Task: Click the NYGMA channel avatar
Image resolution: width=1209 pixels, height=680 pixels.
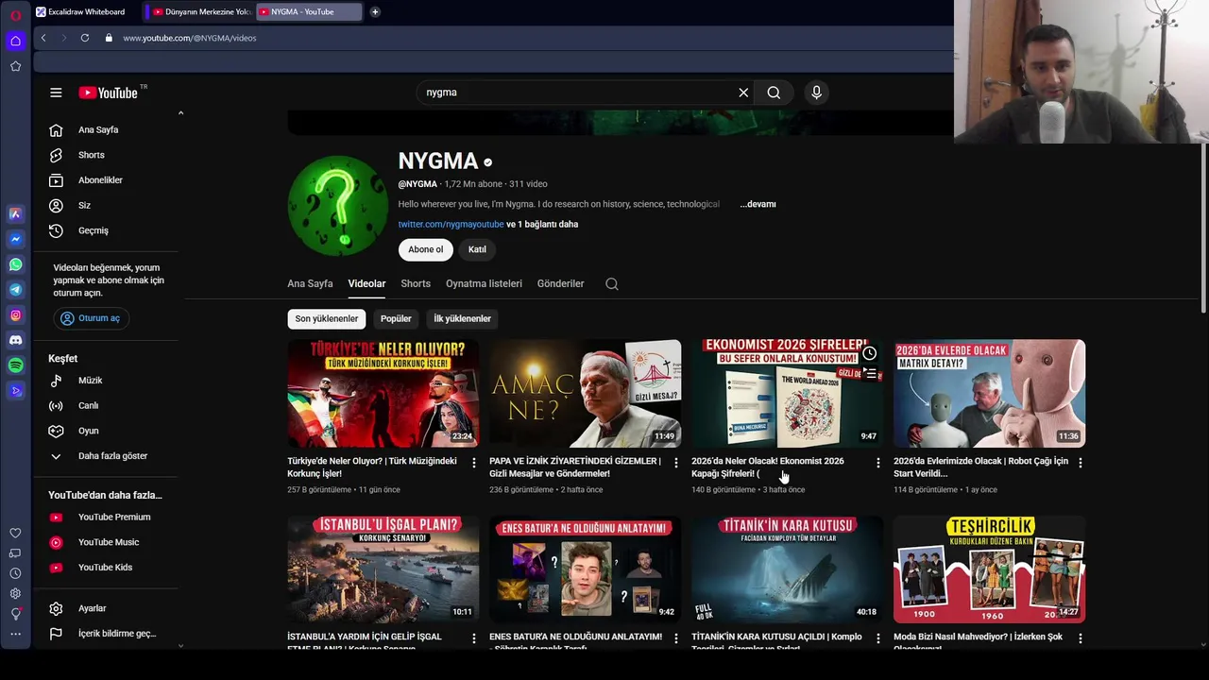Action: (337, 205)
